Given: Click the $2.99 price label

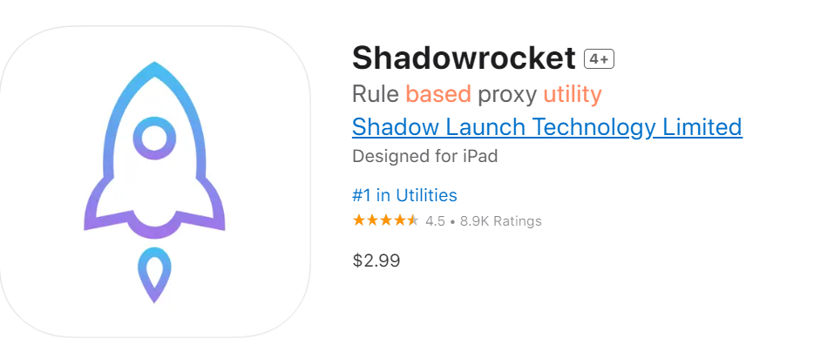Looking at the screenshot, I should [376, 260].
